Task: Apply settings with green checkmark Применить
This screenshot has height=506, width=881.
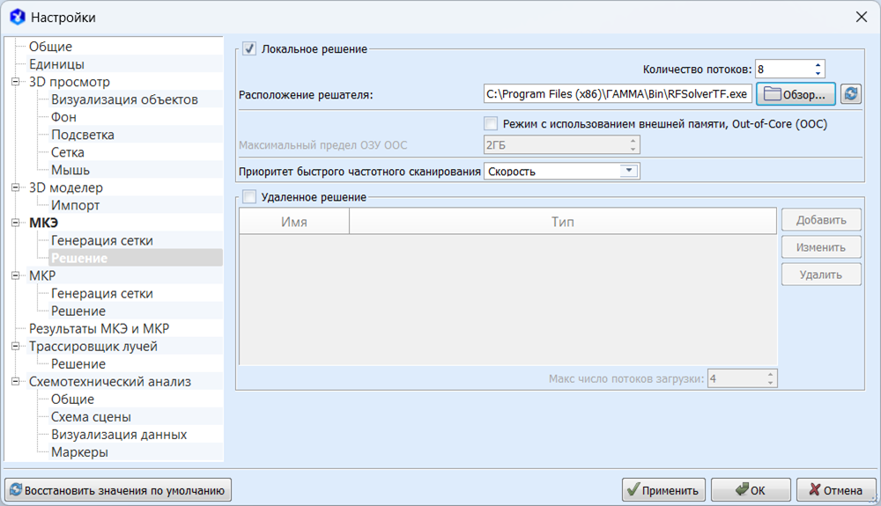Action: [663, 490]
